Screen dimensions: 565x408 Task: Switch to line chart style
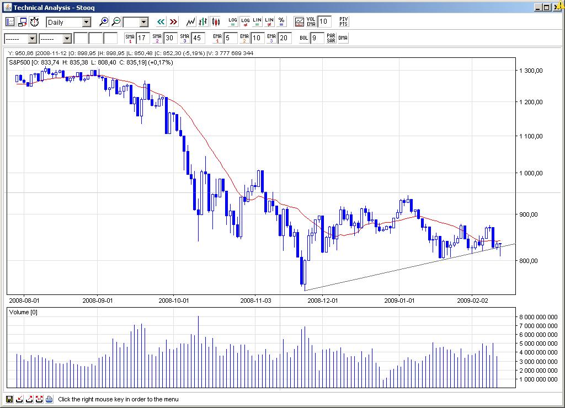point(191,22)
